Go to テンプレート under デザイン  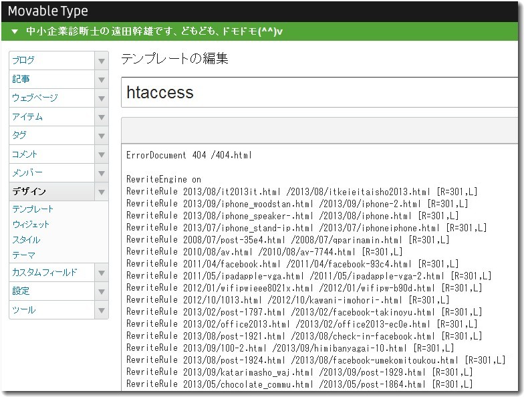pyautogui.click(x=33, y=209)
